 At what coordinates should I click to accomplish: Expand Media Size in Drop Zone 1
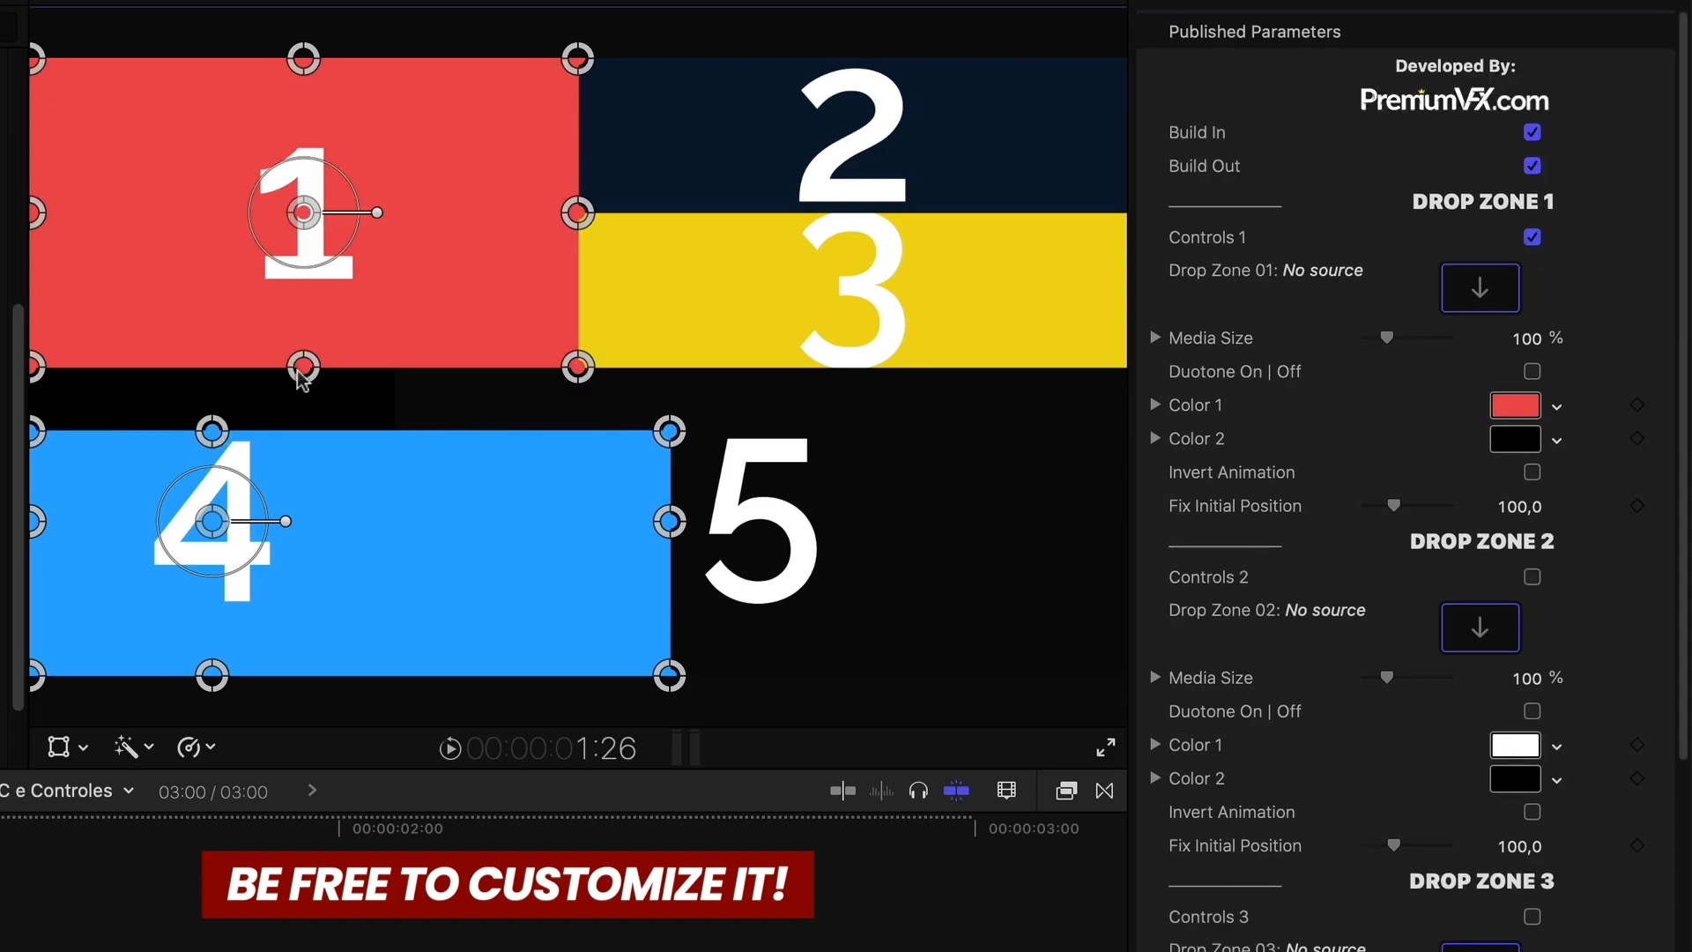coord(1154,338)
